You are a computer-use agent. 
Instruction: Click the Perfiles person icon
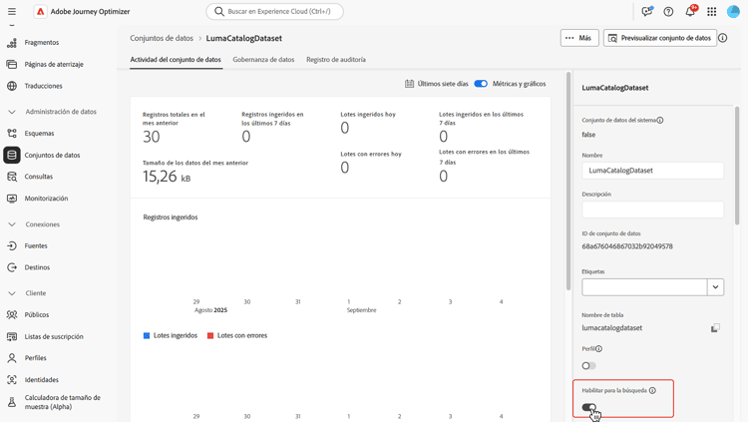[12, 358]
